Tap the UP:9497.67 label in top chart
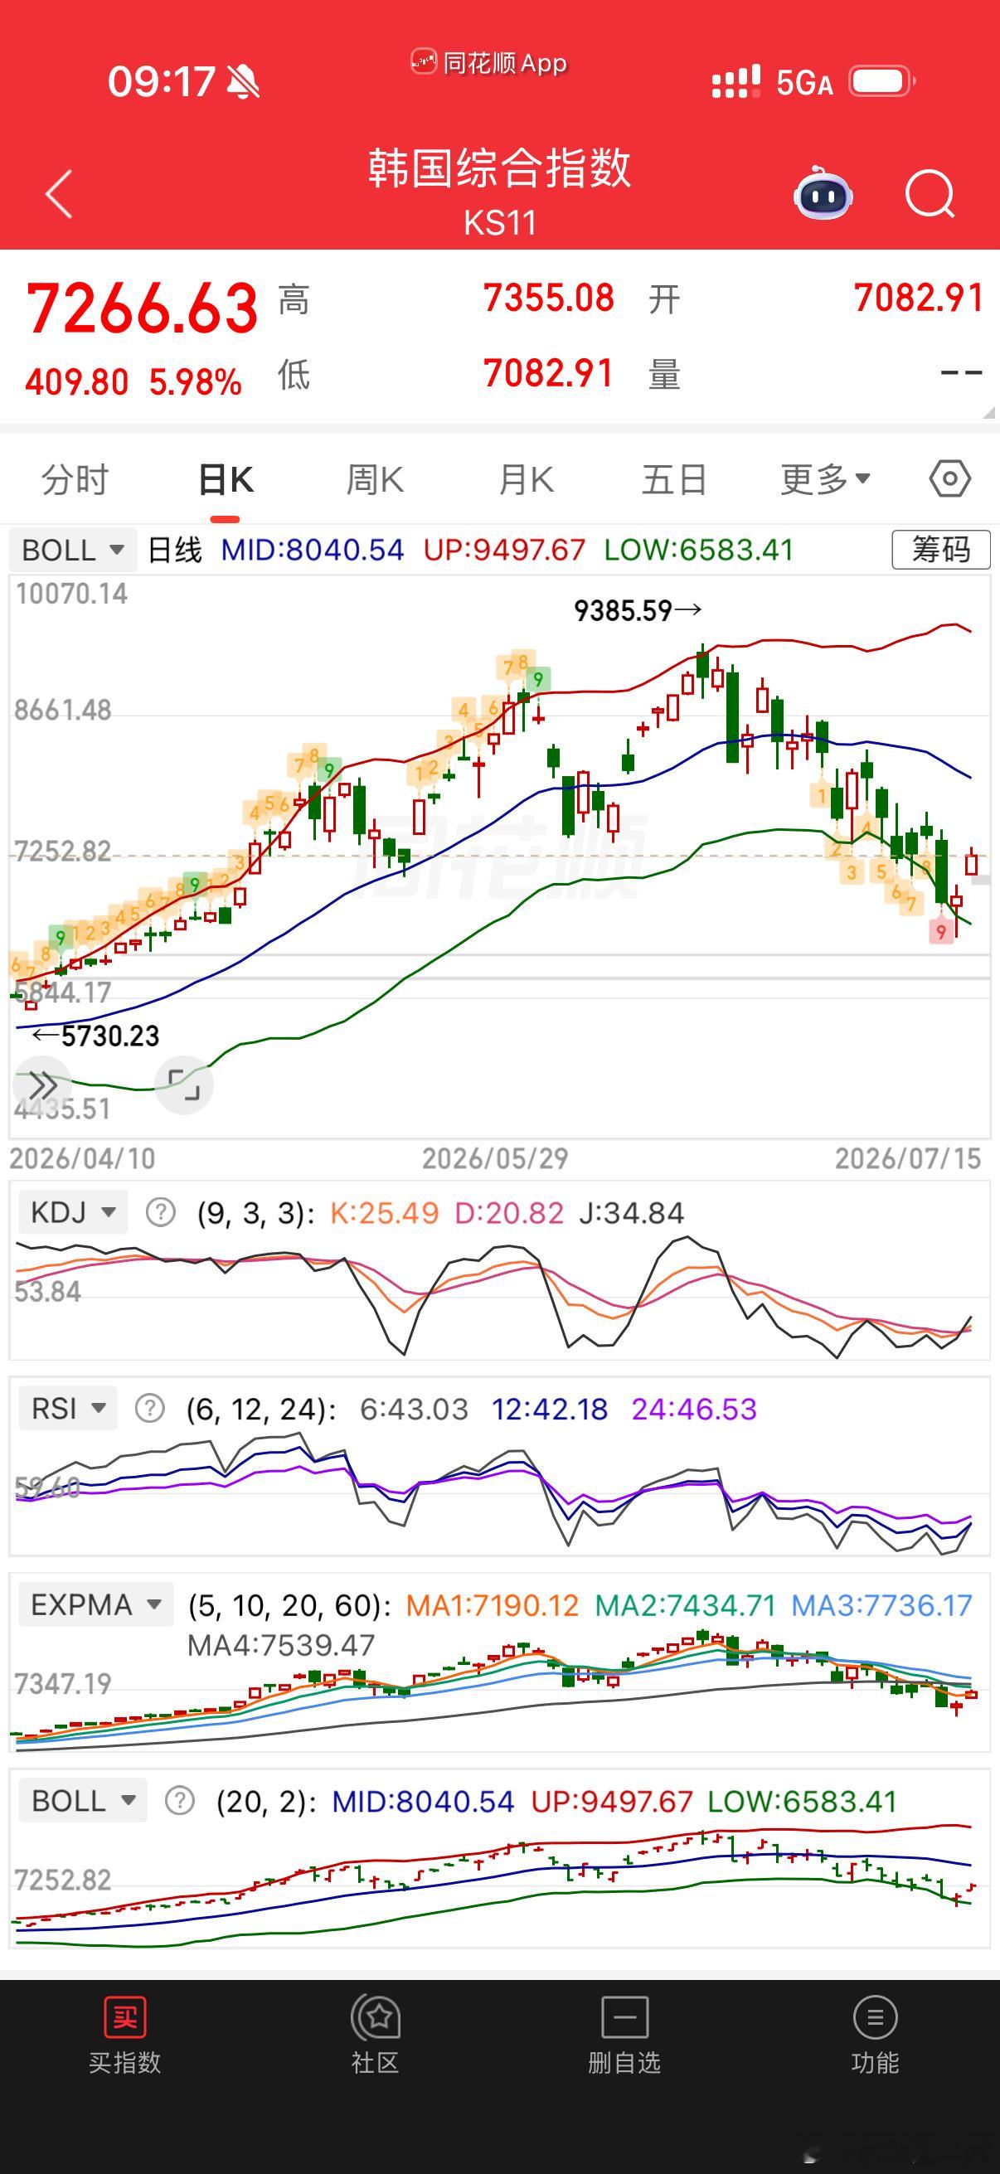This screenshot has width=1000, height=2174. click(x=505, y=551)
